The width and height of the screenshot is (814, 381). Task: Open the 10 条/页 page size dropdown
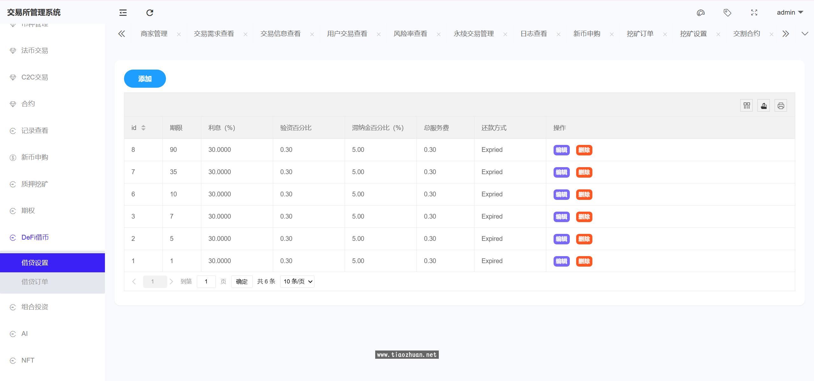pyautogui.click(x=297, y=282)
